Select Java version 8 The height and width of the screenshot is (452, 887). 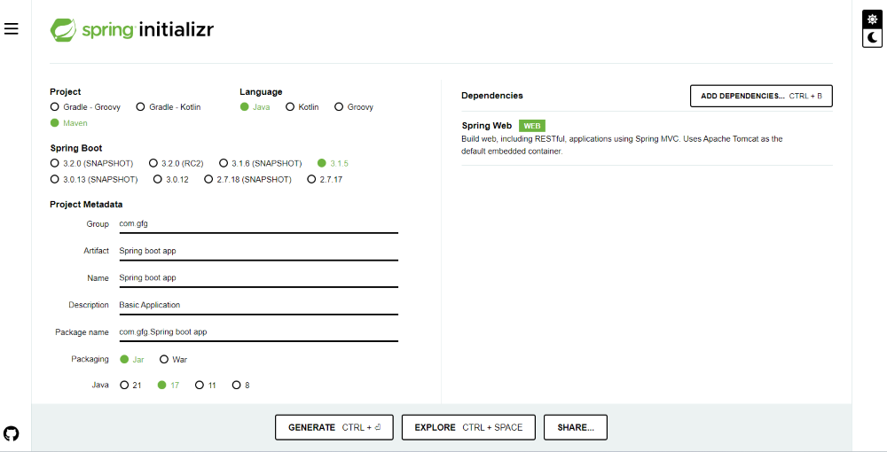point(241,386)
